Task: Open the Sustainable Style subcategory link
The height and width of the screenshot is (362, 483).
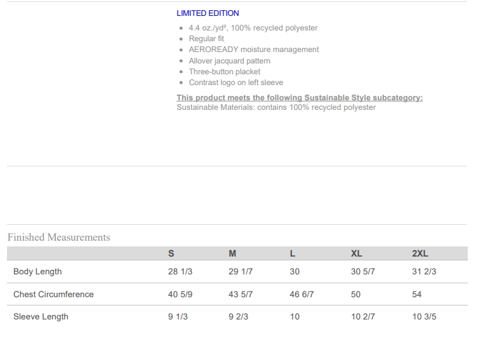Action: coord(299,98)
